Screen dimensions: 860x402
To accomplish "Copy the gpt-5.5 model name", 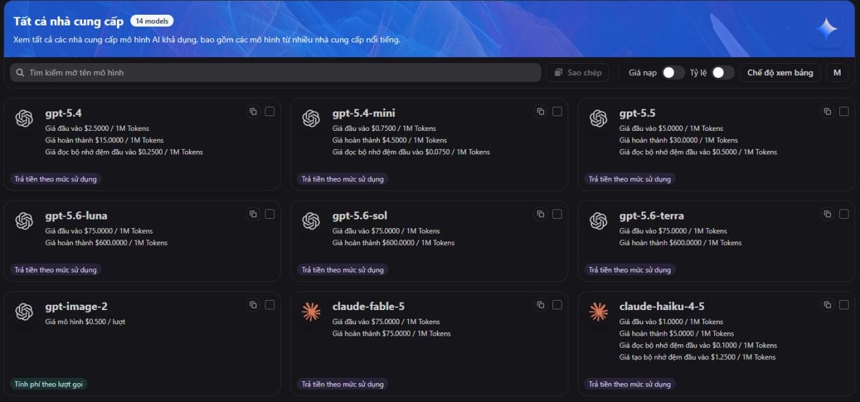I will (828, 111).
